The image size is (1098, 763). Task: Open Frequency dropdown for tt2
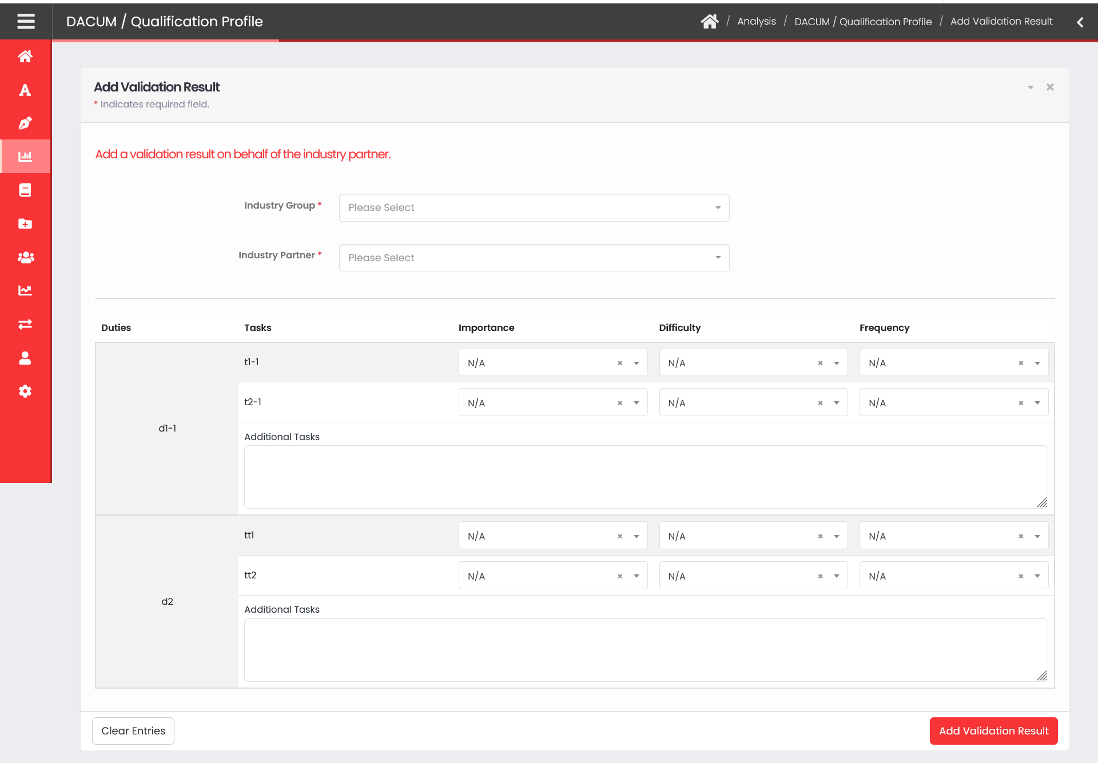(x=954, y=576)
